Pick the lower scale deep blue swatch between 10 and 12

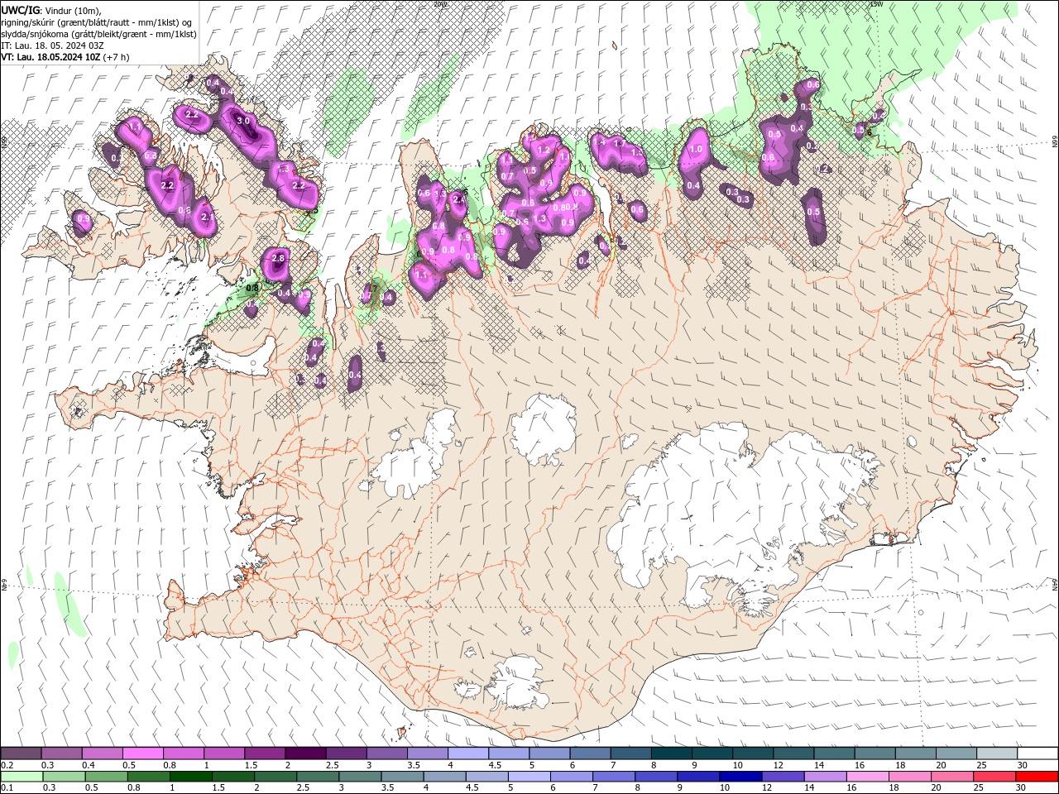click(740, 777)
